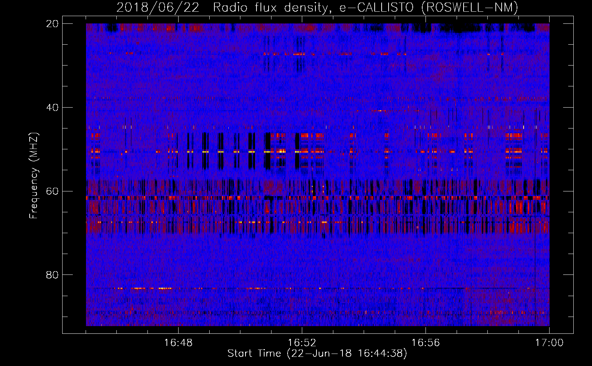Image resolution: width=592 pixels, height=366 pixels.
Task: Select the 60 frequency tick label
Action: [52, 191]
